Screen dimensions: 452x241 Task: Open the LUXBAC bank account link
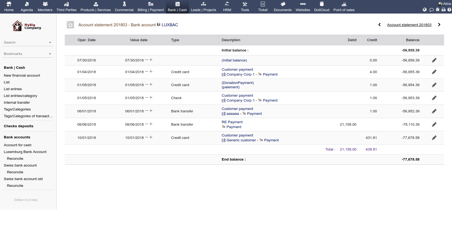[169, 25]
